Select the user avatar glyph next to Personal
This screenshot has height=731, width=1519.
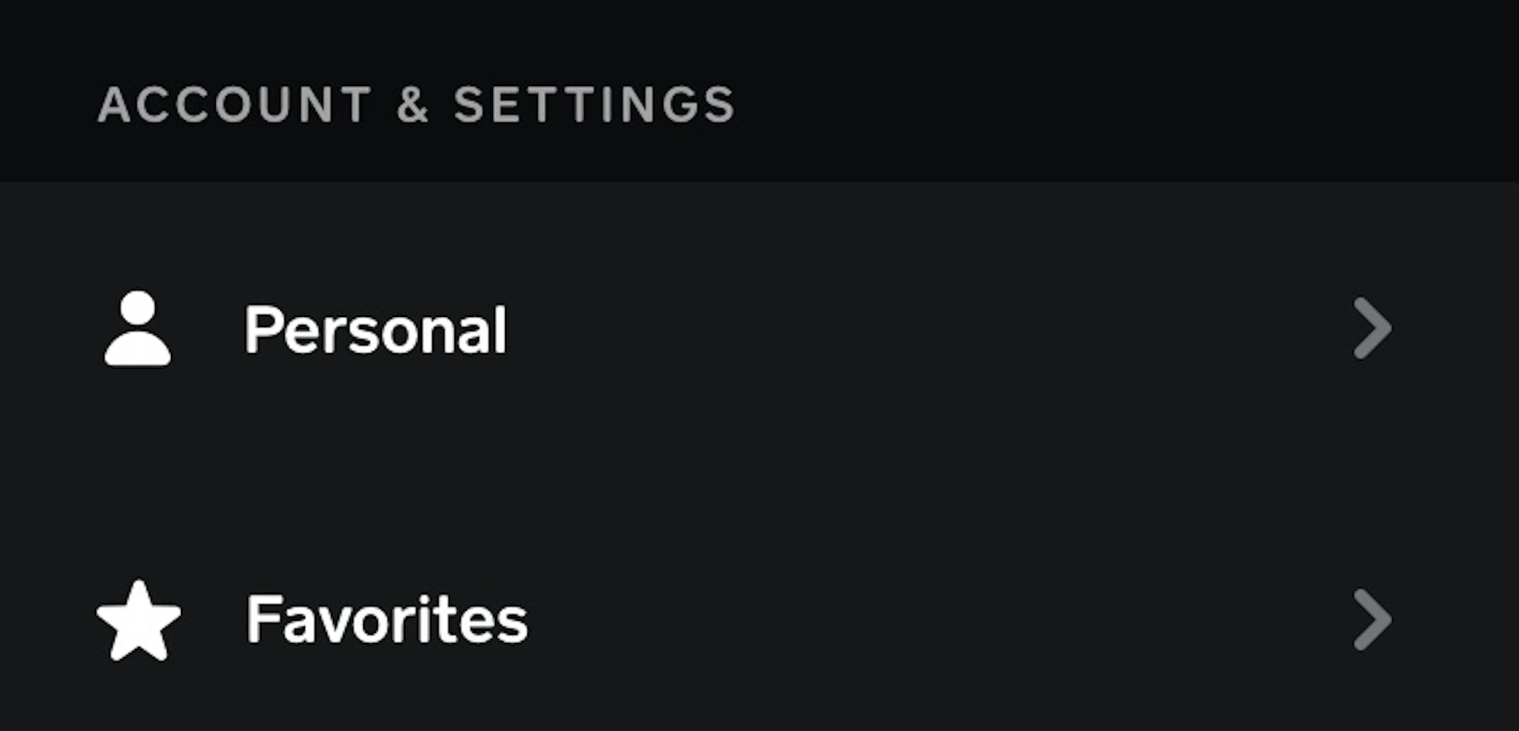[x=137, y=328]
